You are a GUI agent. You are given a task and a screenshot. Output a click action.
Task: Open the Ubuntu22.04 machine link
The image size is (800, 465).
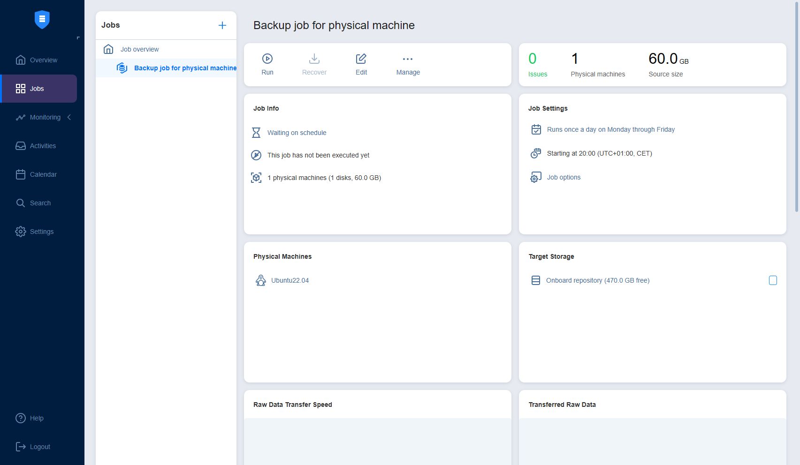(290, 280)
